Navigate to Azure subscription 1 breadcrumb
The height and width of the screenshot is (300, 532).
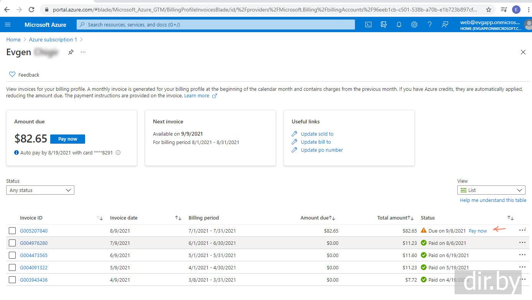point(53,39)
